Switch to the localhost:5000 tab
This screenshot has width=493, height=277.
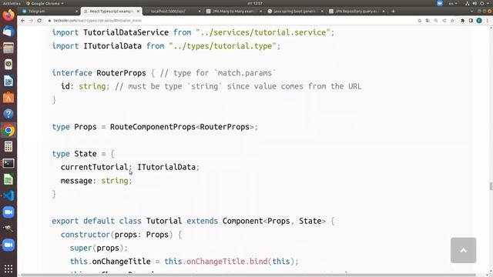[173, 11]
